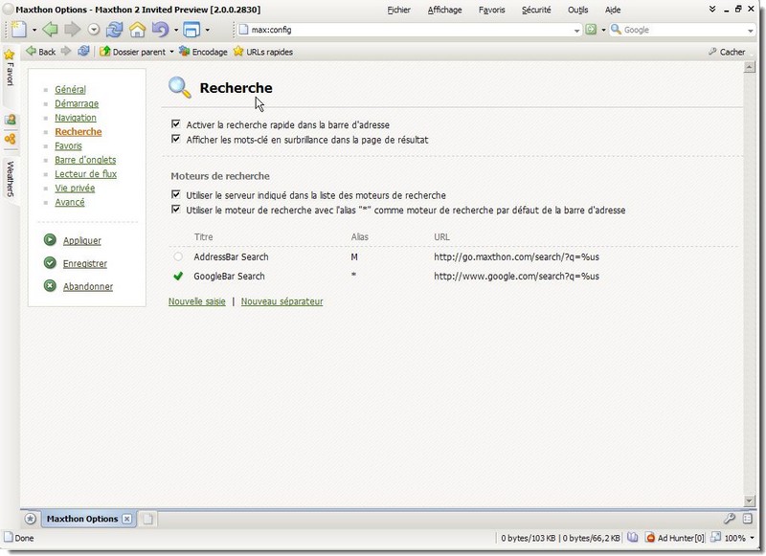Open the window layout dropdown arrow

click(208, 30)
